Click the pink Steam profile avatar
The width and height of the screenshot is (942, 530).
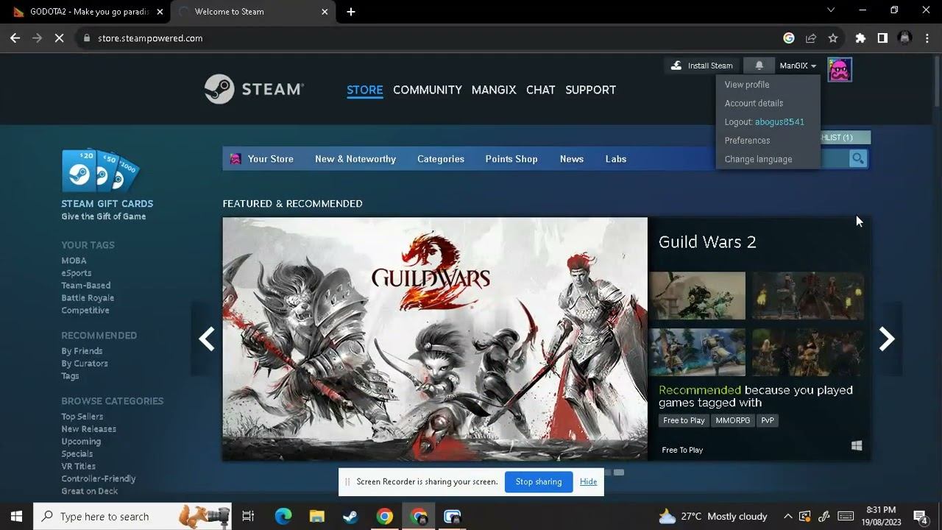840,70
